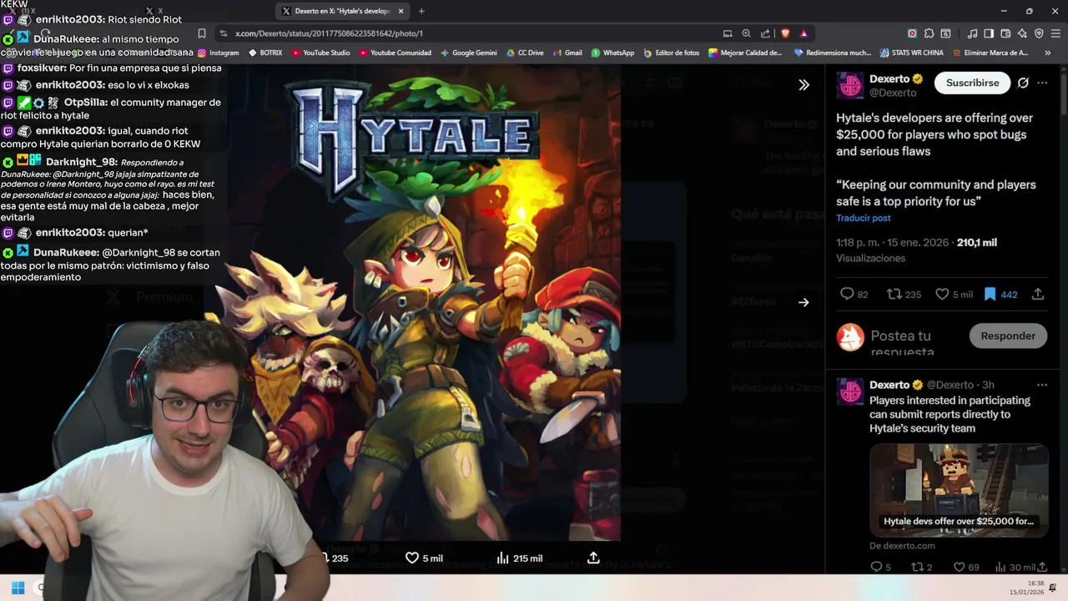Click the Responder button
This screenshot has height=601, width=1068.
[x=1008, y=336]
